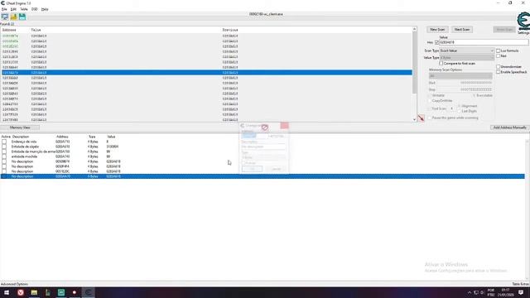Select the highlighted blue scan result row

point(206,73)
